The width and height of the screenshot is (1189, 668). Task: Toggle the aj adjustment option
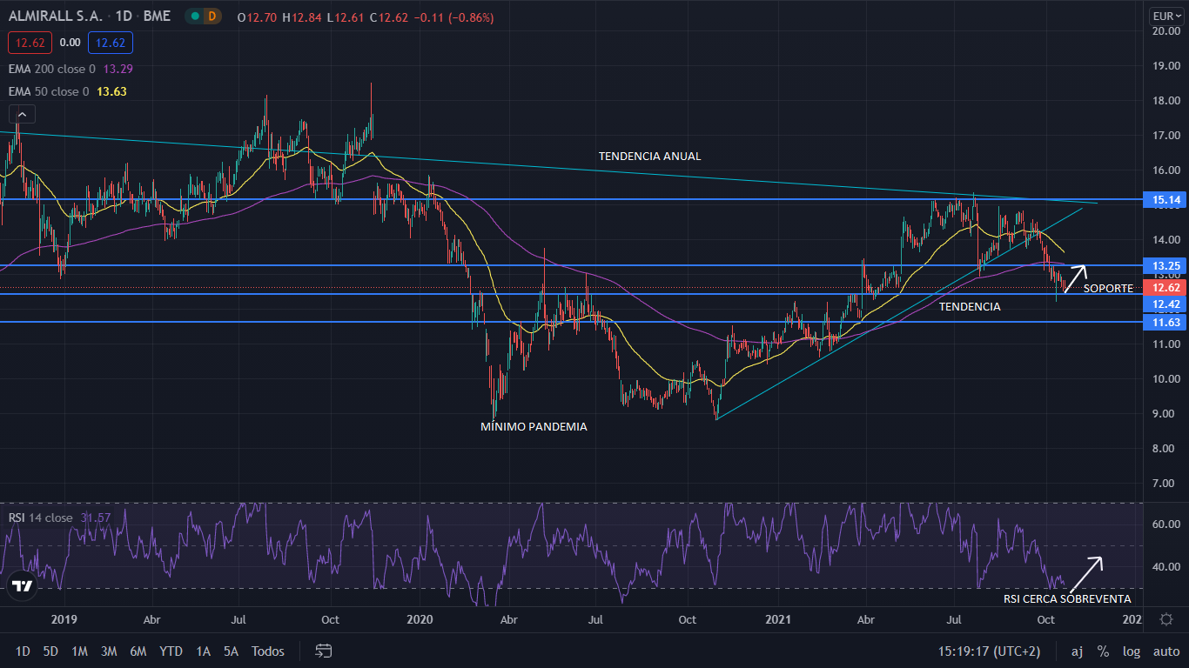pyautogui.click(x=1077, y=651)
